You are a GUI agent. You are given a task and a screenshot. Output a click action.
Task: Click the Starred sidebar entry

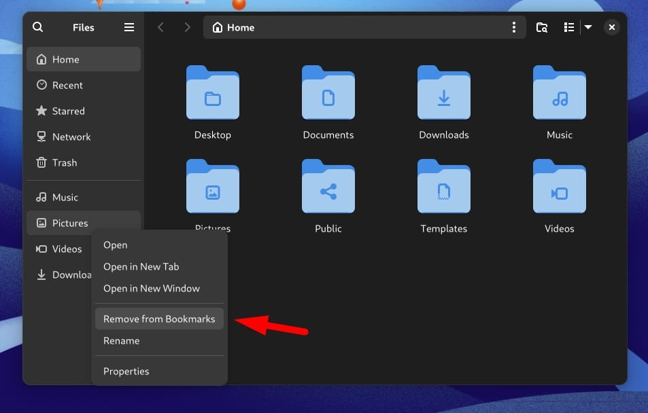point(68,111)
